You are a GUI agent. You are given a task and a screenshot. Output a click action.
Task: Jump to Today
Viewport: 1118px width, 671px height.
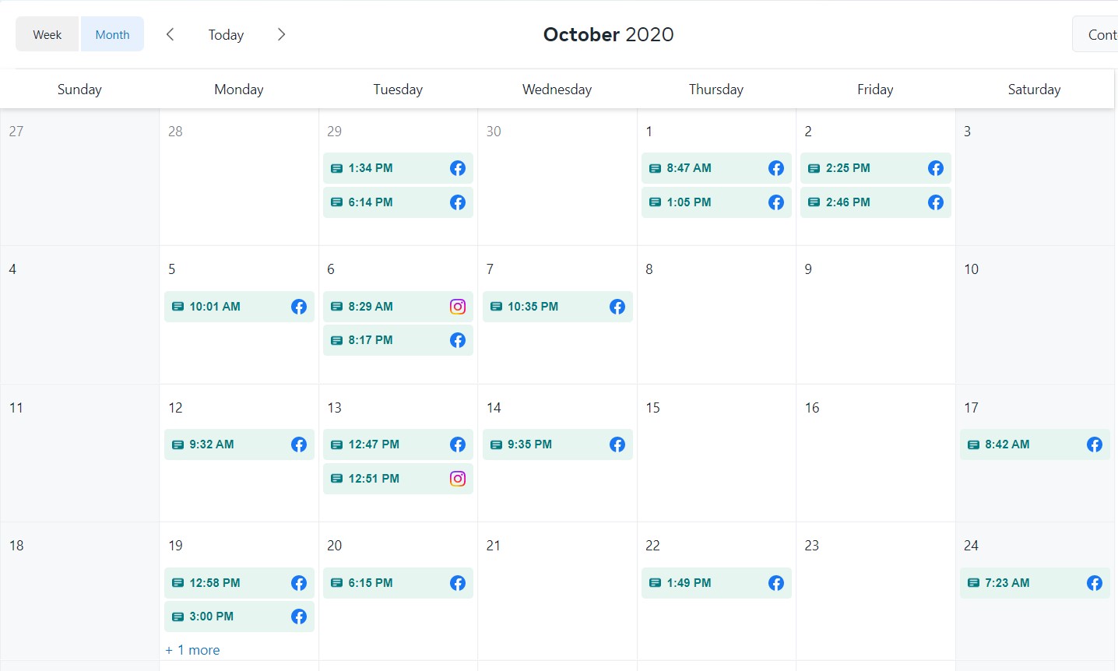coord(226,35)
